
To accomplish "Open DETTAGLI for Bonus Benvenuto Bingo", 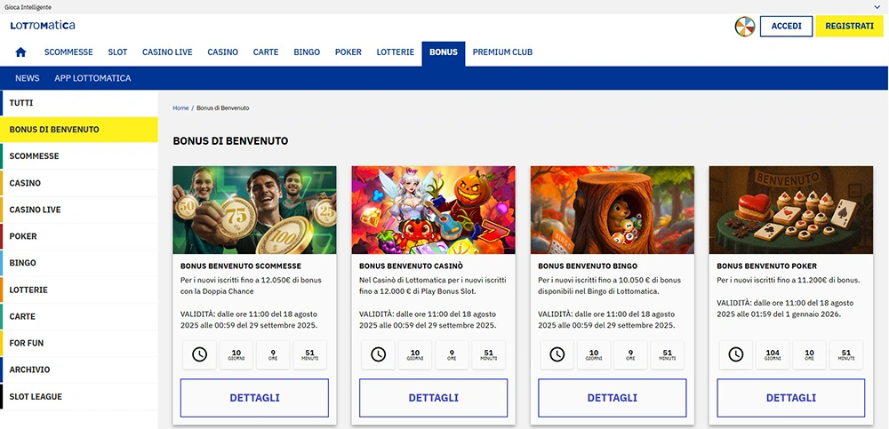I will coord(613,398).
